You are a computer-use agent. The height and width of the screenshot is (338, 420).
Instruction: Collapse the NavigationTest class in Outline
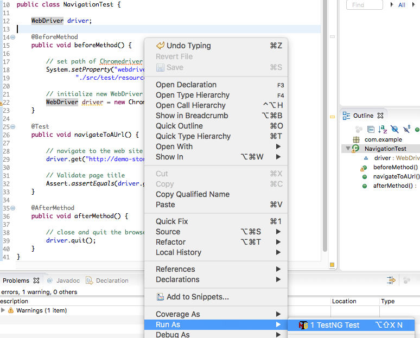pyautogui.click(x=348, y=149)
